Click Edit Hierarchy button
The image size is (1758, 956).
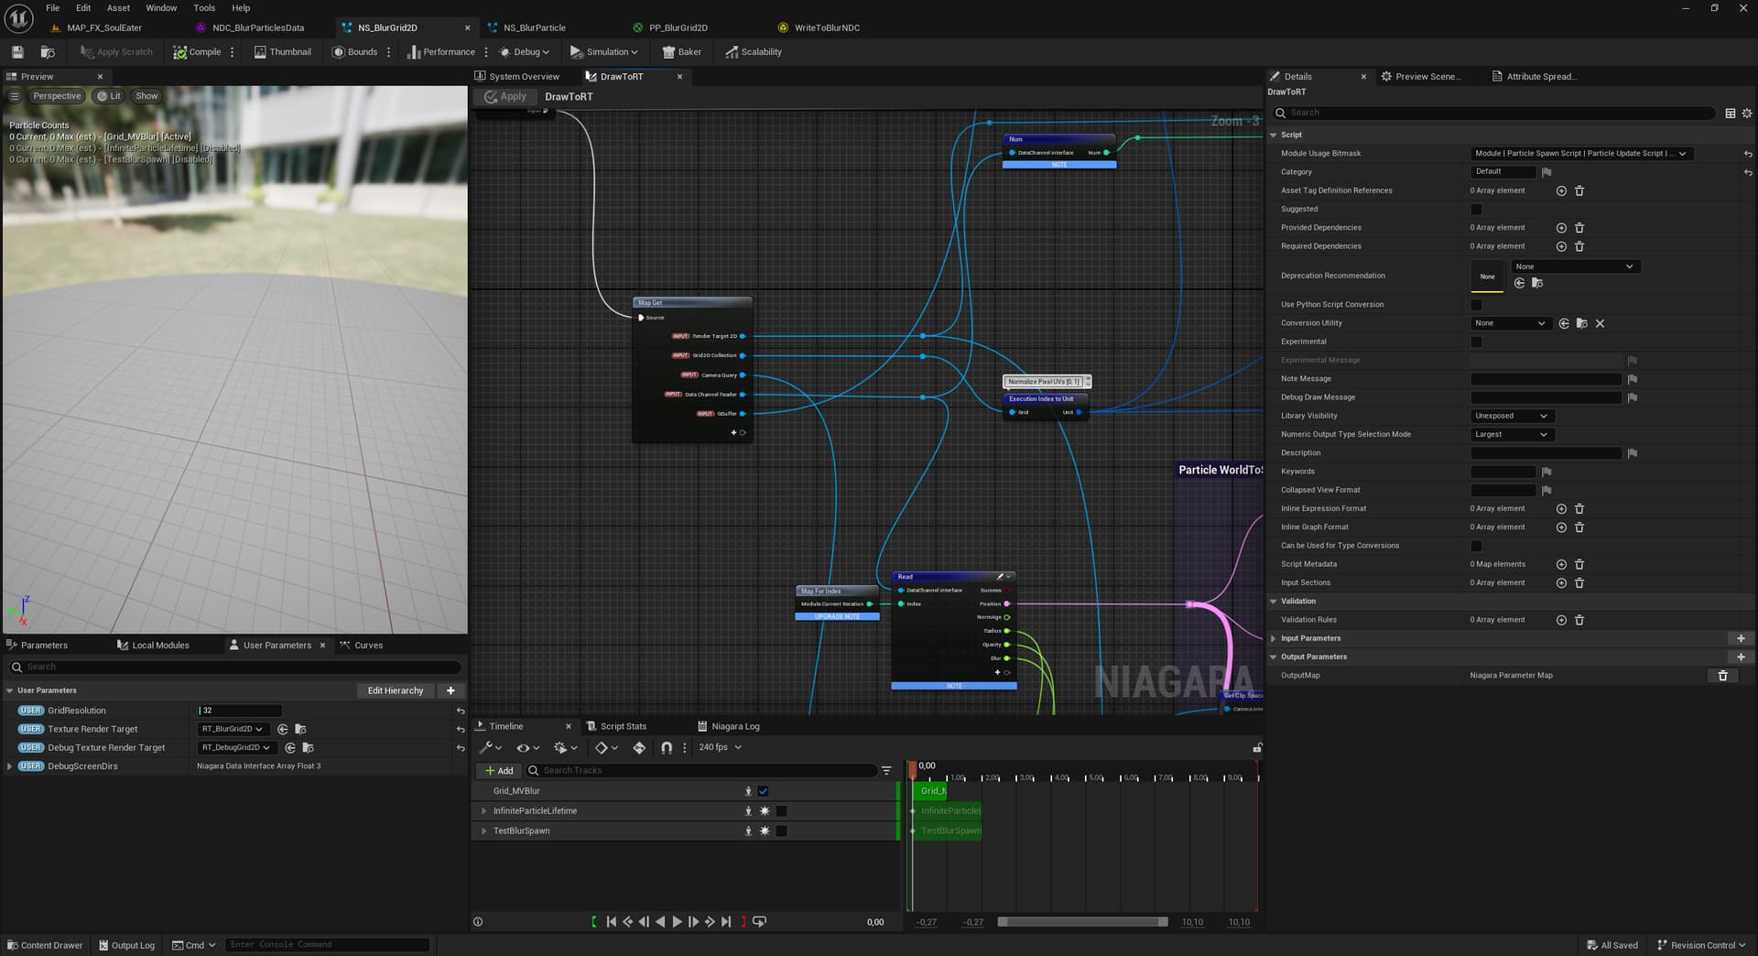(396, 690)
